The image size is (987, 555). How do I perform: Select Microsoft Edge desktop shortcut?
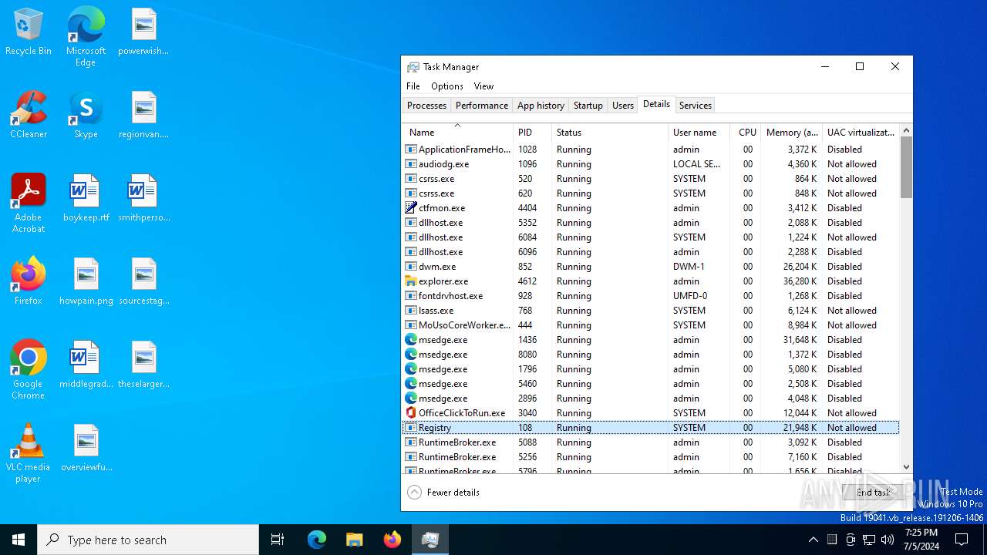pos(86,37)
